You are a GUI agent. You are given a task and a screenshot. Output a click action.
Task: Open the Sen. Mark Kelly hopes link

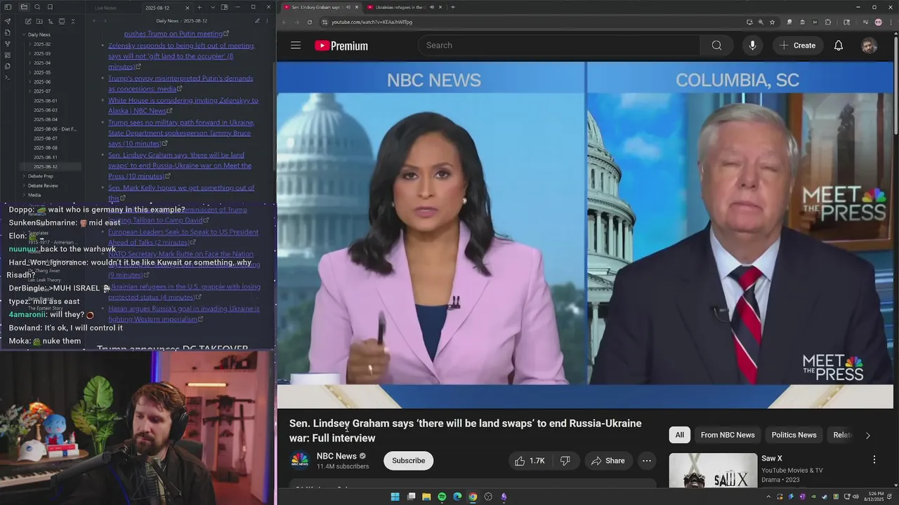(x=181, y=193)
